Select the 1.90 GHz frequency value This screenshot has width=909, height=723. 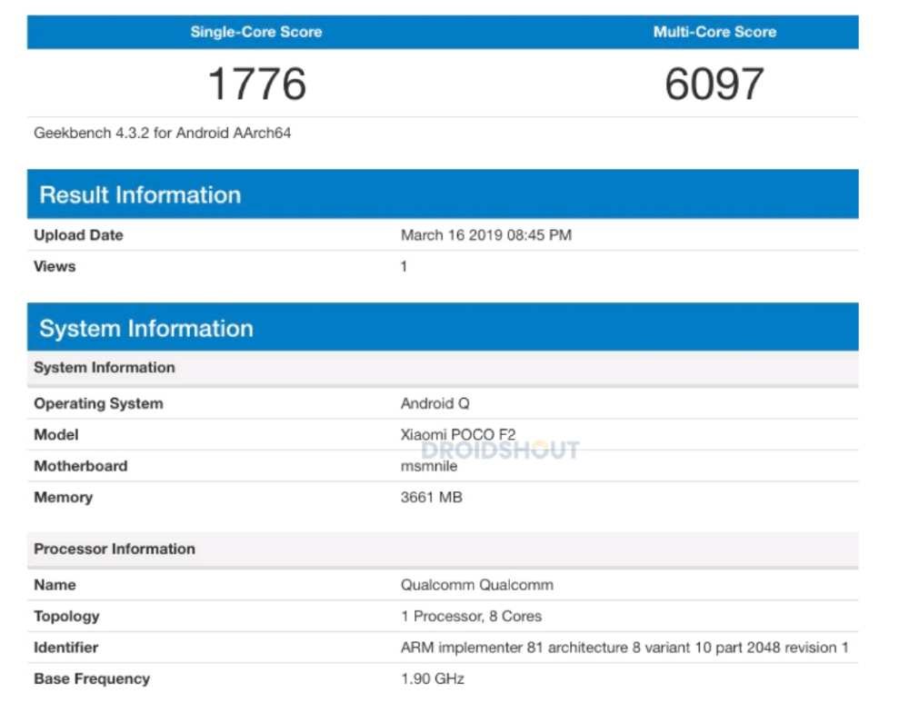click(433, 679)
